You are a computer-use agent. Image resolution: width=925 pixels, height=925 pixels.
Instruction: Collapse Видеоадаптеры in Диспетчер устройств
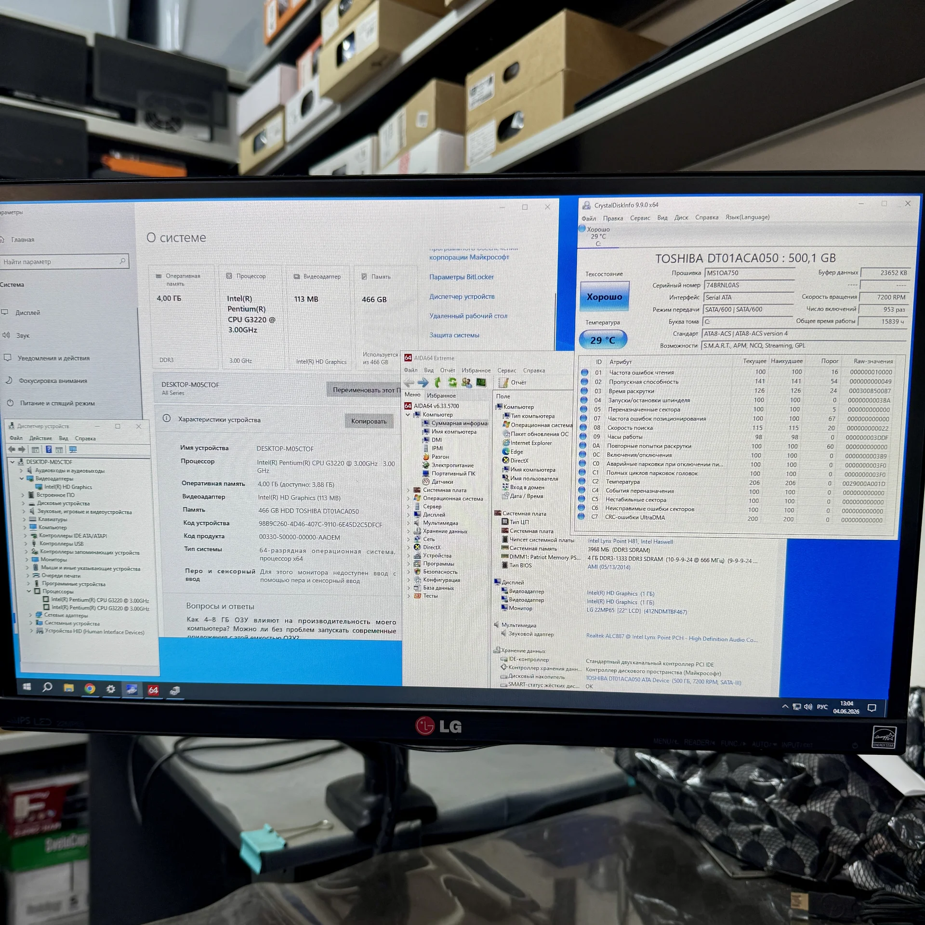(22, 478)
